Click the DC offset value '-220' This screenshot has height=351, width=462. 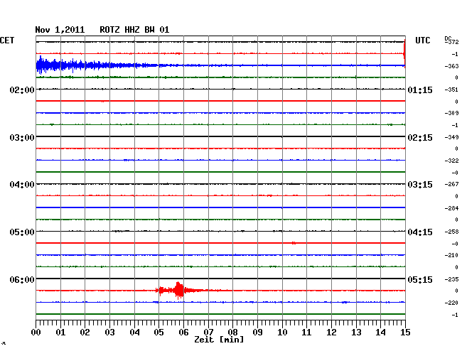(x=451, y=303)
